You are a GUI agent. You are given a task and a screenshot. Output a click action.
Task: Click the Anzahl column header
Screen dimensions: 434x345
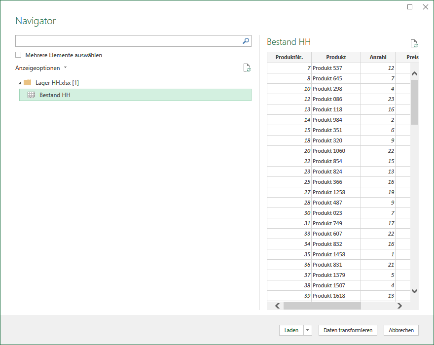(x=378, y=57)
